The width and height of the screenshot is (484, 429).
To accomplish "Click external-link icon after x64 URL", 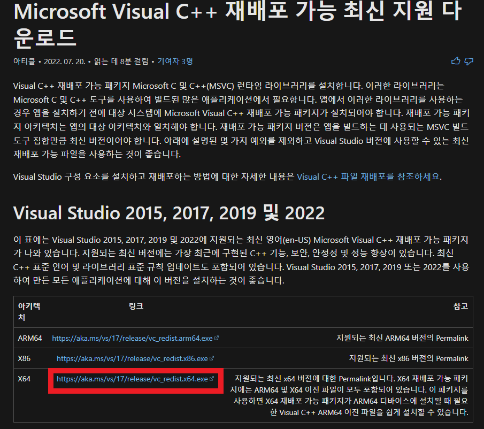I will (212, 379).
